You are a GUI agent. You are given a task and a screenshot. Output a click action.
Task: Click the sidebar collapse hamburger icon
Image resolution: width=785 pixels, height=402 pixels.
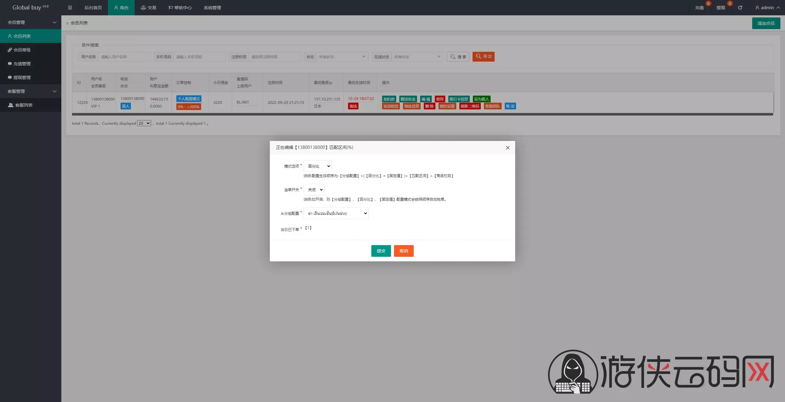click(70, 8)
